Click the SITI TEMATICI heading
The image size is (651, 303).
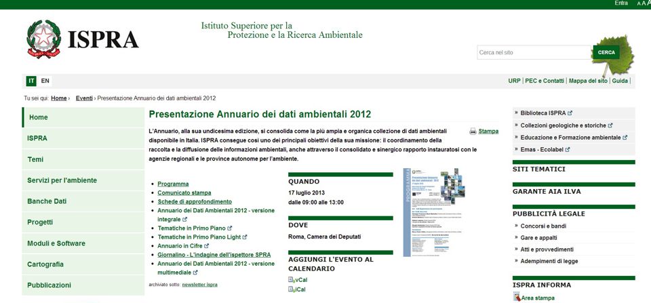(539, 169)
